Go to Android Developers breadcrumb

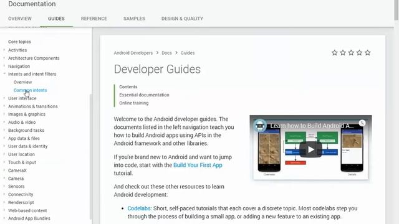pyautogui.click(x=133, y=53)
